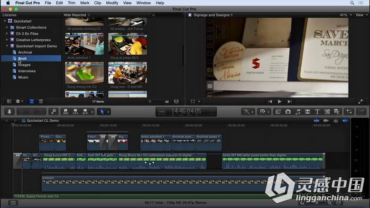Open the Mark menu
Screen dimensions: 370x208
[85, 3]
